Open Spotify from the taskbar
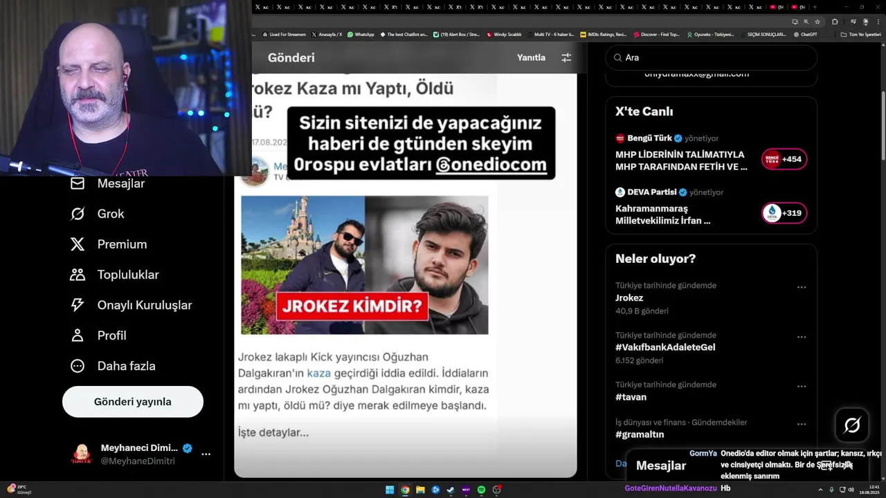 pos(481,490)
